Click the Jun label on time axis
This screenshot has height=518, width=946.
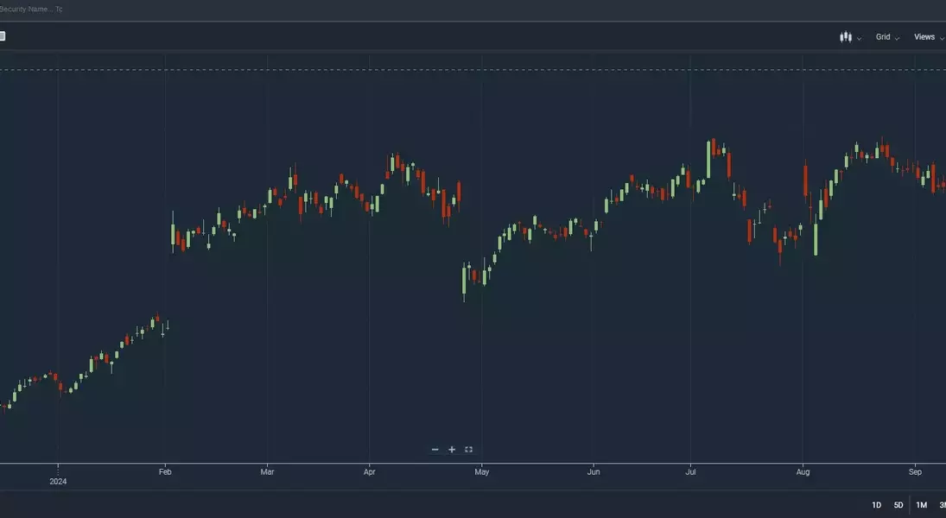[594, 472]
